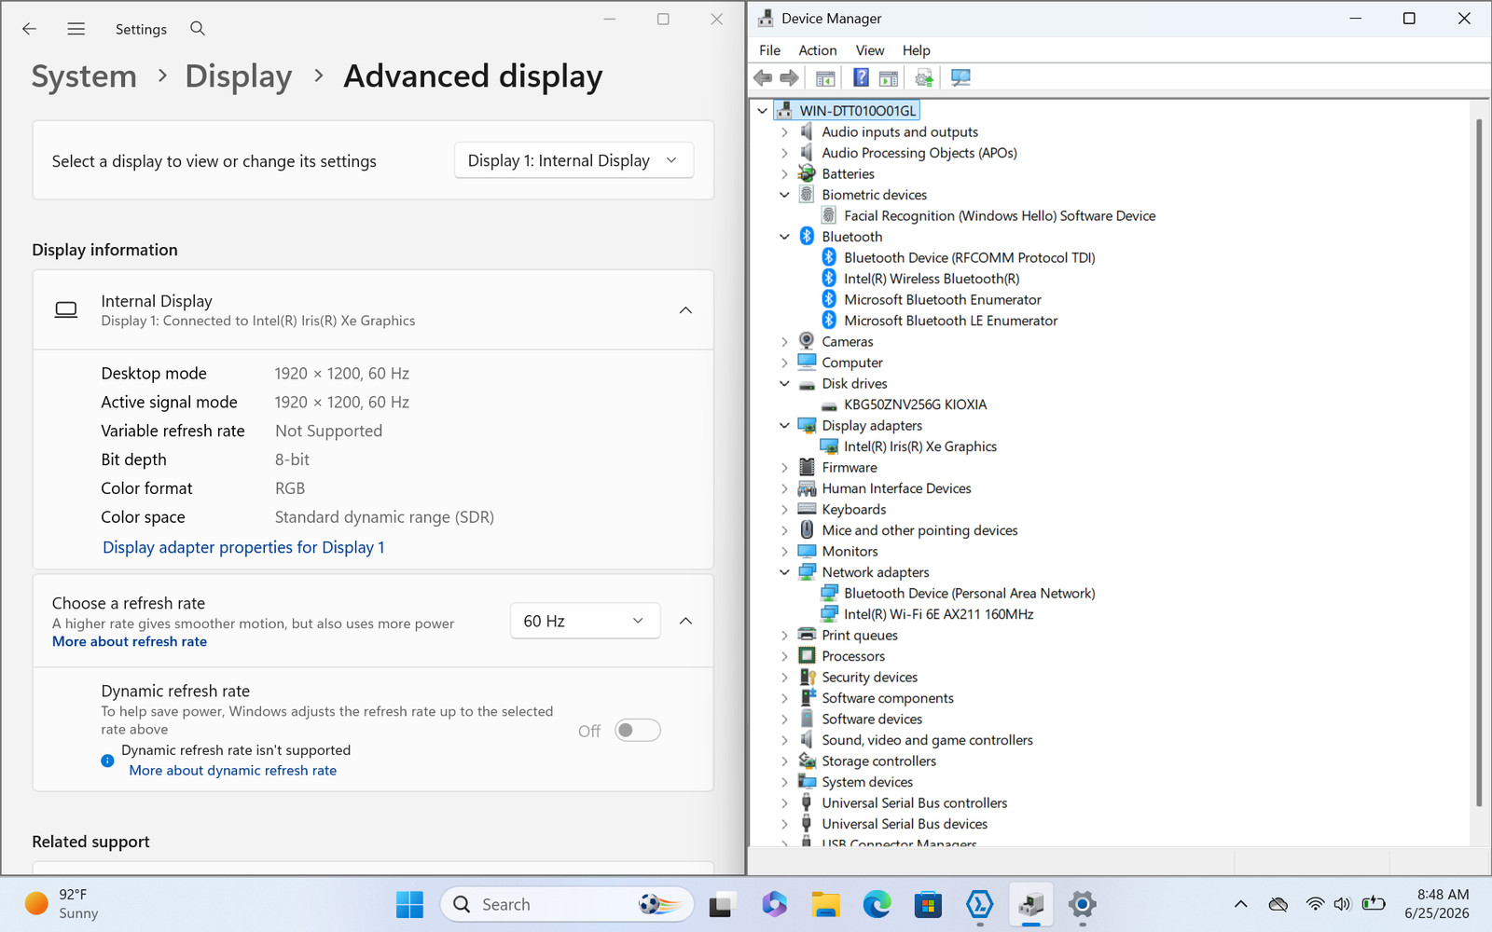Viewport: 1492px width, 932px height.
Task: Click the Settings search magnifier icon
Action: (x=198, y=29)
